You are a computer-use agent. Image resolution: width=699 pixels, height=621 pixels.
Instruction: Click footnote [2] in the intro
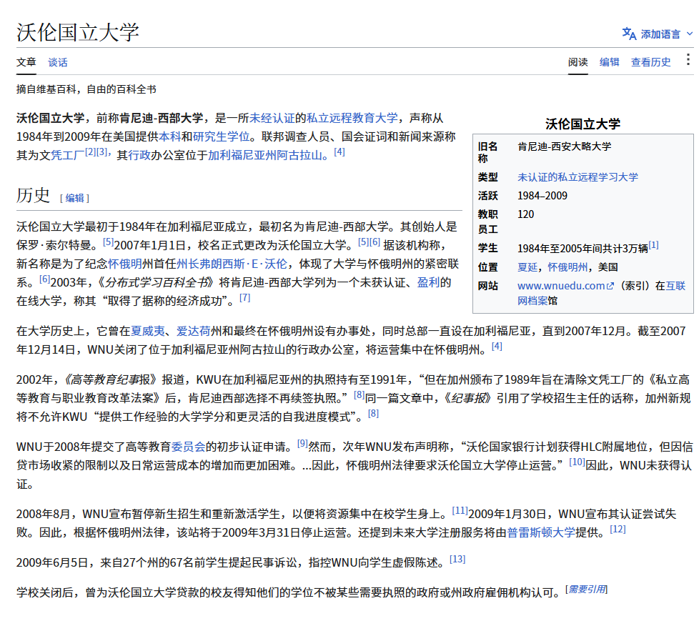[90, 152]
